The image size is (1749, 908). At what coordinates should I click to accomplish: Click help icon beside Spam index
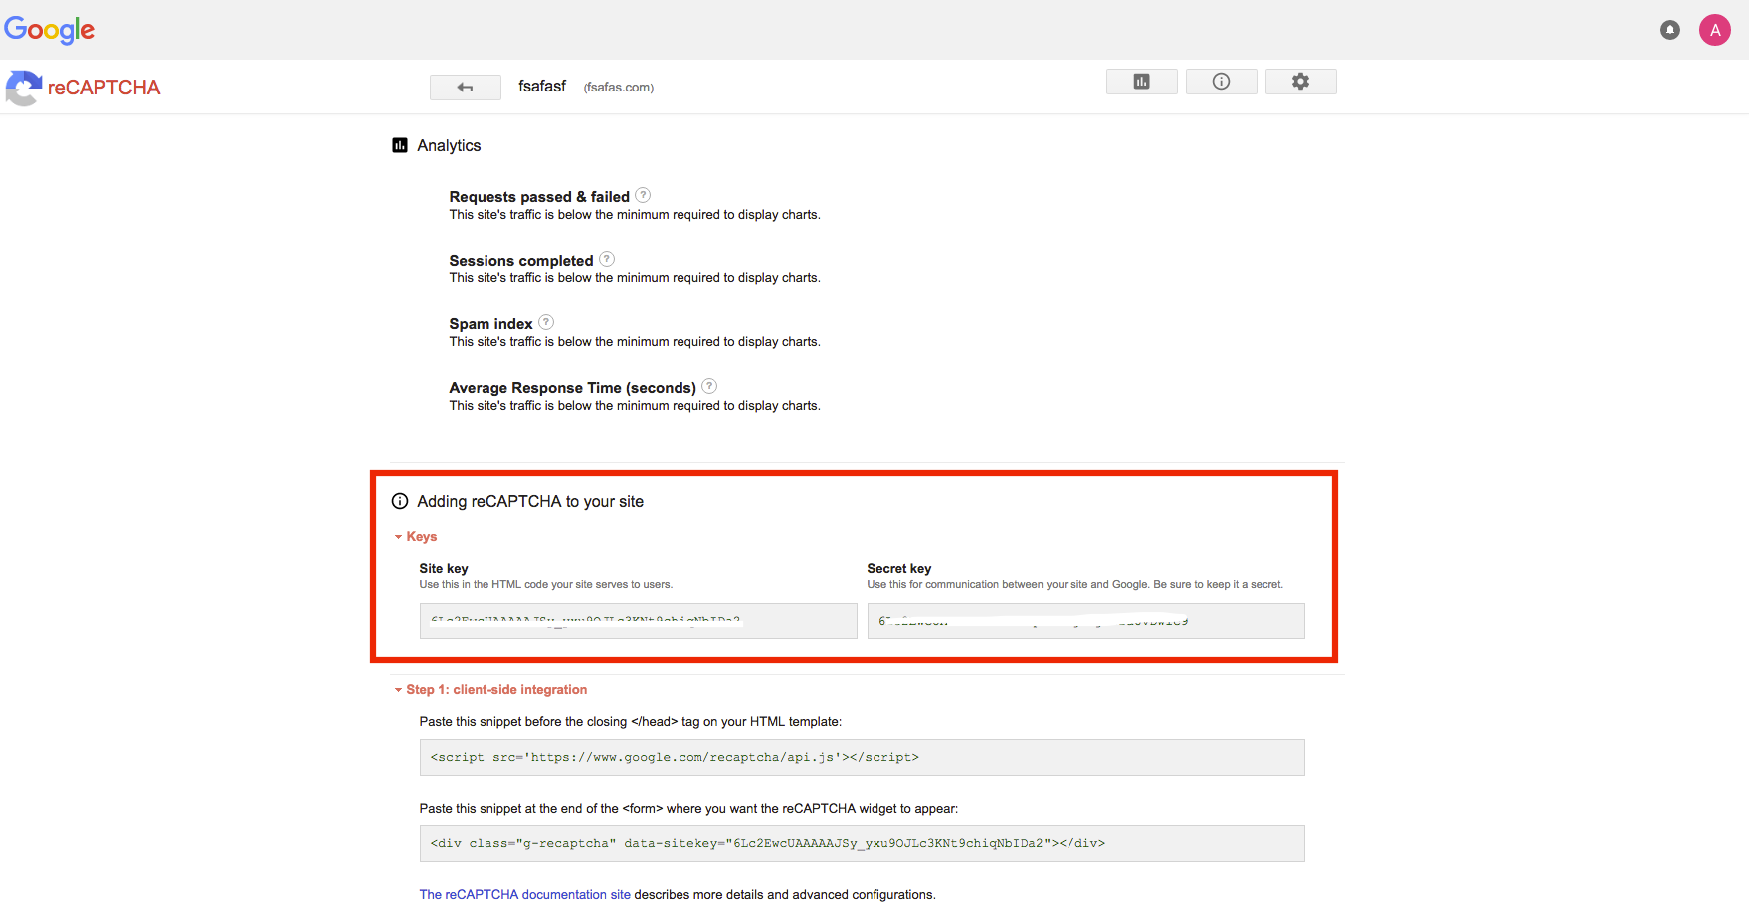pos(546,322)
